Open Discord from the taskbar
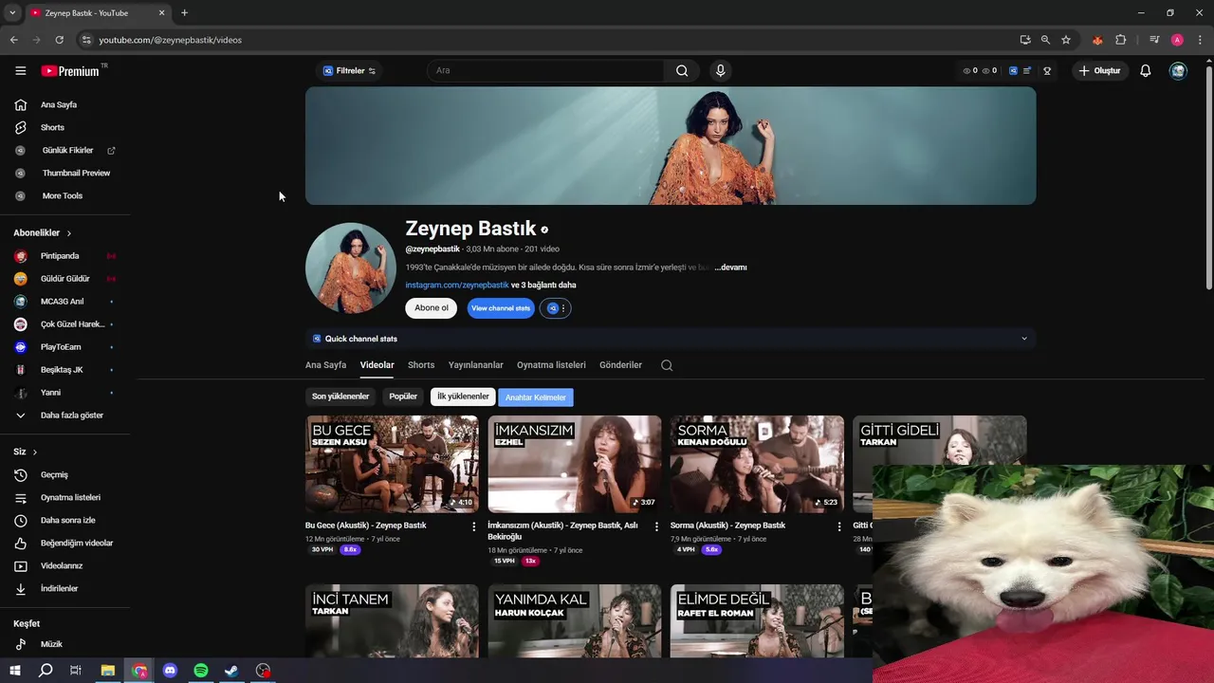This screenshot has height=683, width=1214. 170,671
